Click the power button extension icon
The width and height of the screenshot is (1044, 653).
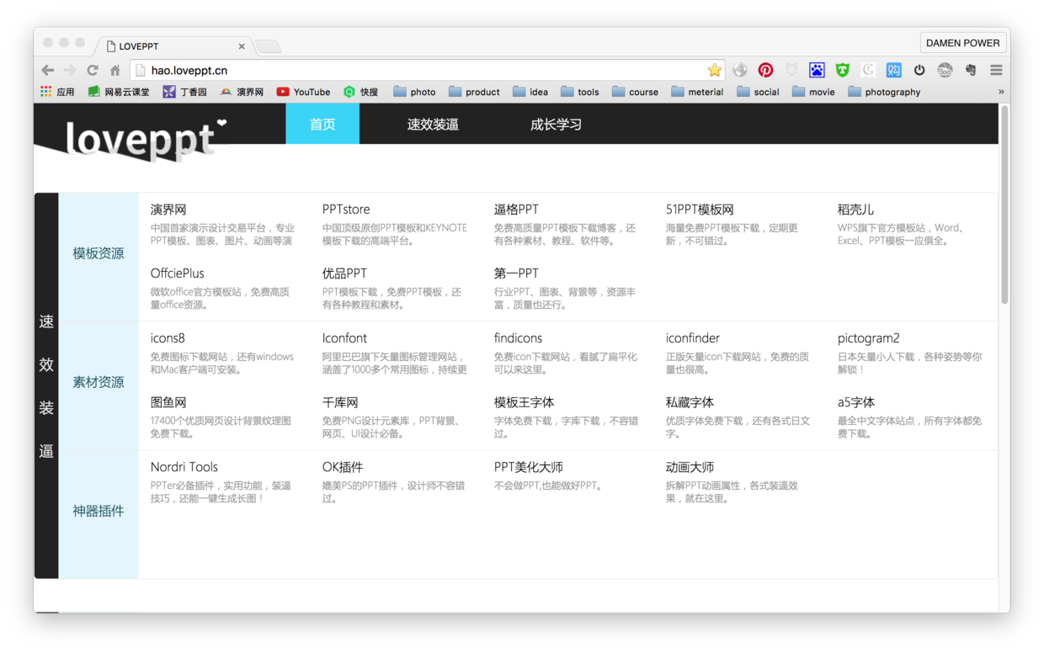point(919,70)
